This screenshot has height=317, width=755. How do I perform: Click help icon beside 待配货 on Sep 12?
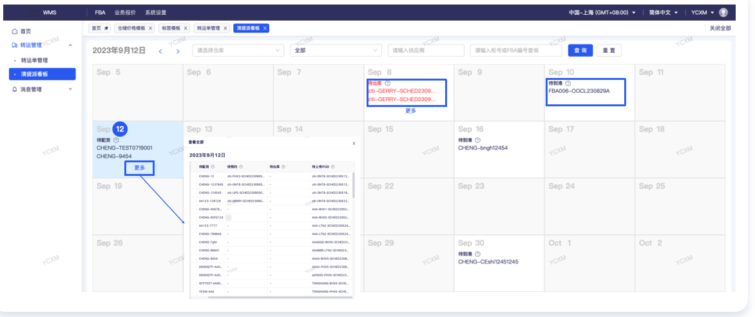click(x=116, y=140)
